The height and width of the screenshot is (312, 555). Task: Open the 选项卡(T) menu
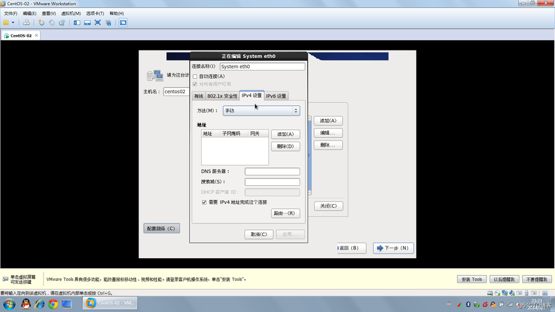point(95,14)
